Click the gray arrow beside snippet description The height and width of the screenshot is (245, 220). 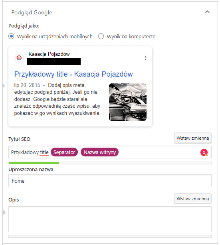(x=4, y=86)
